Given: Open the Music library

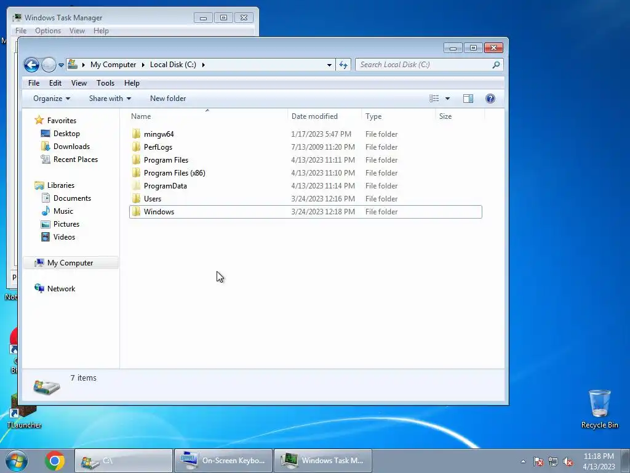Looking at the screenshot, I should tap(63, 211).
